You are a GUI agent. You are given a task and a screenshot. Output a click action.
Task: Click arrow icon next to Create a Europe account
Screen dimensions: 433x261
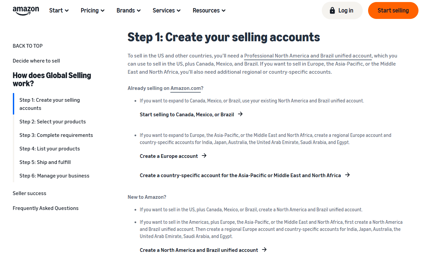[x=204, y=156]
